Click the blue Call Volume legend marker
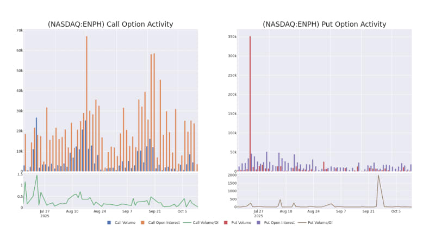 [x=109, y=222]
